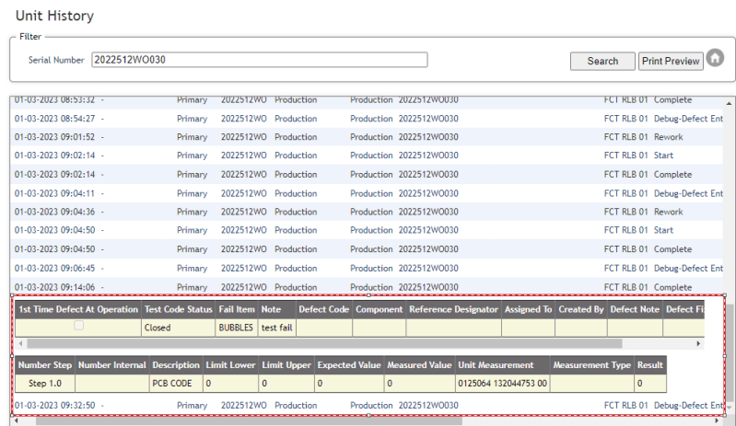
Task: Click the 09:04:50 row's Complete status
Action: click(x=672, y=248)
